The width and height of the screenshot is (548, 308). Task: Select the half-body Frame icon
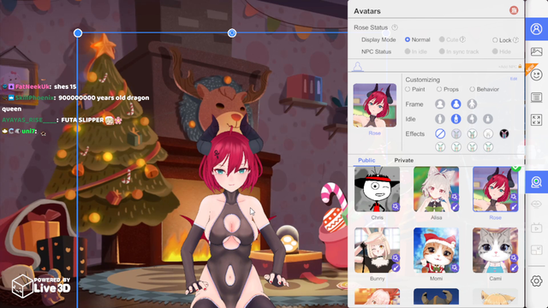click(456, 104)
